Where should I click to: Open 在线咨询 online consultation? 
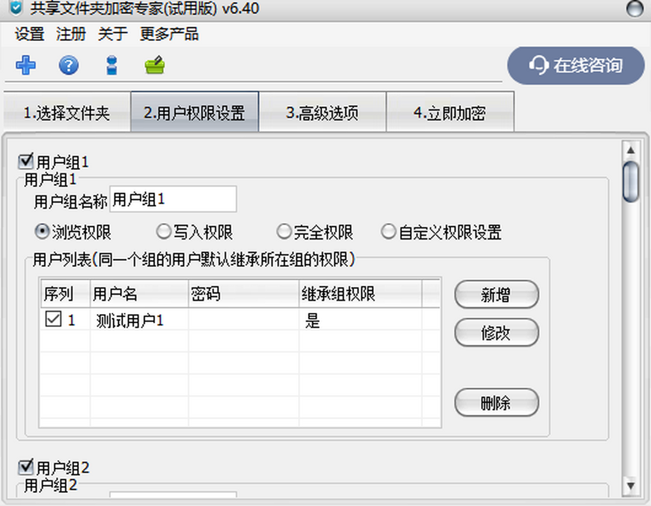click(x=576, y=66)
